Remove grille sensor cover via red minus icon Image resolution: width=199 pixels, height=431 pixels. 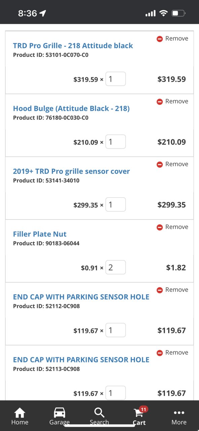pyautogui.click(x=160, y=164)
